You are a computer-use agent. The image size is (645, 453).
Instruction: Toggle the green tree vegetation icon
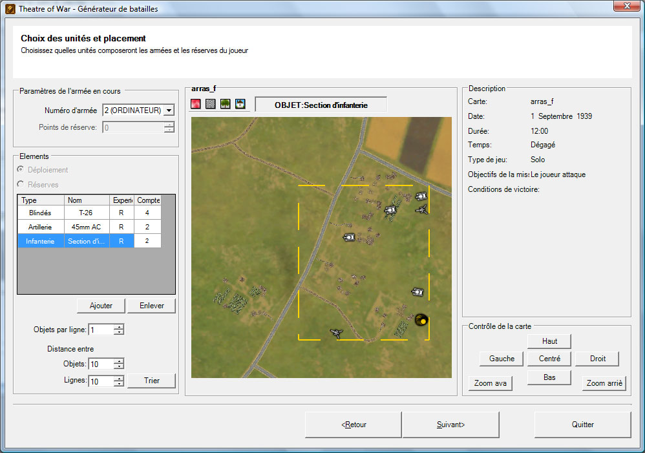coord(226,104)
